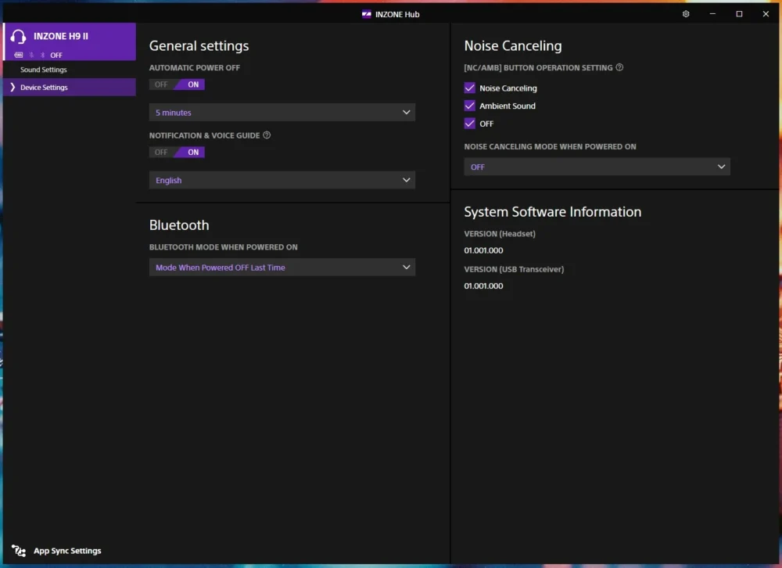Show help for NC/AMB Button Operation Setting

point(619,67)
